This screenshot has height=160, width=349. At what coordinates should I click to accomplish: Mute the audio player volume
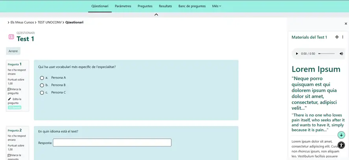click(341, 53)
